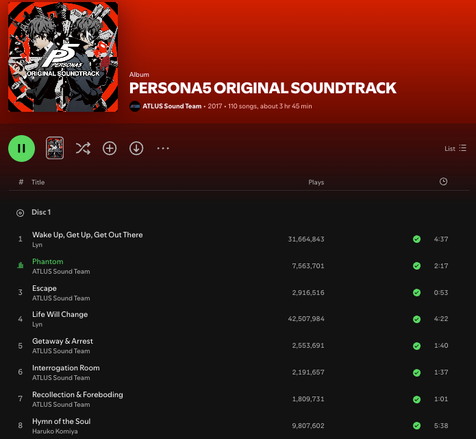The width and height of the screenshot is (476, 439).
Task: Open the large Persona5 album cover art
Action: coord(63,57)
